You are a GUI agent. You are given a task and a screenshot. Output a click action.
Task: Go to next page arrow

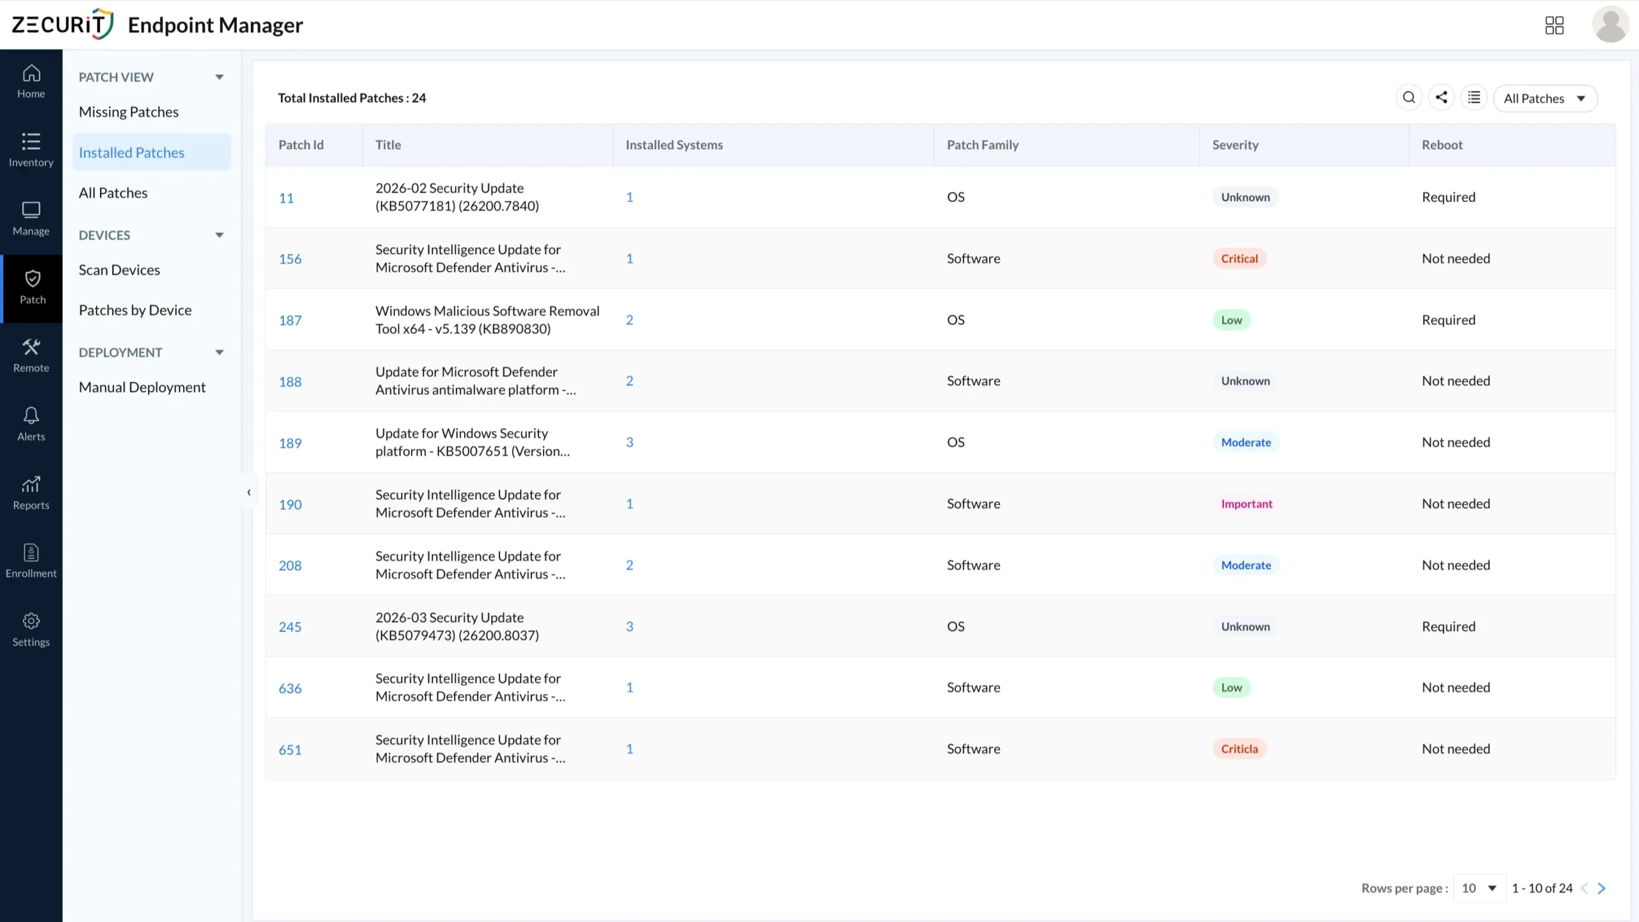(1602, 888)
